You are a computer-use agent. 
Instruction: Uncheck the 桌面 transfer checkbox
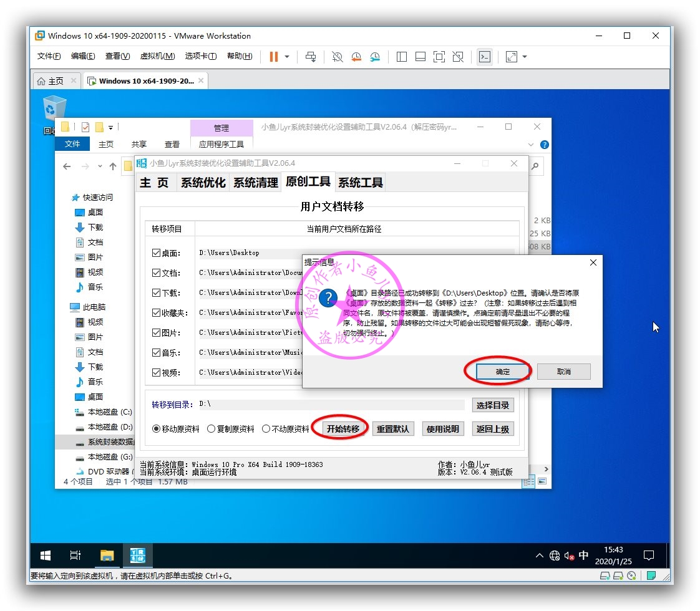pyautogui.click(x=156, y=253)
